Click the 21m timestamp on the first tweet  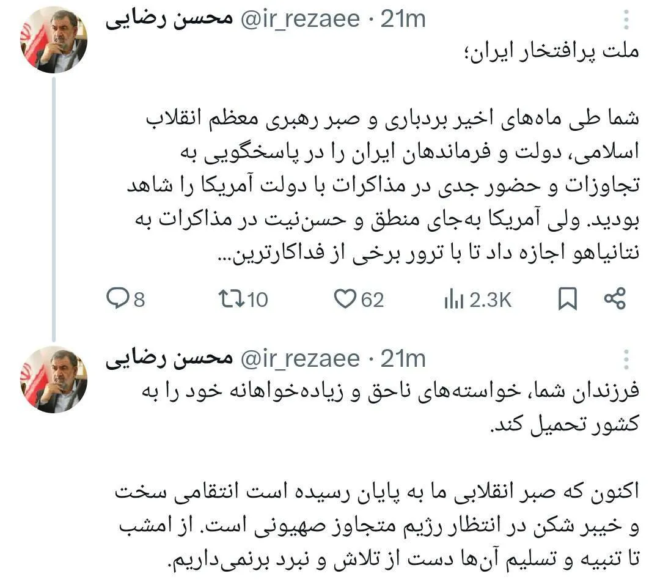click(x=403, y=20)
